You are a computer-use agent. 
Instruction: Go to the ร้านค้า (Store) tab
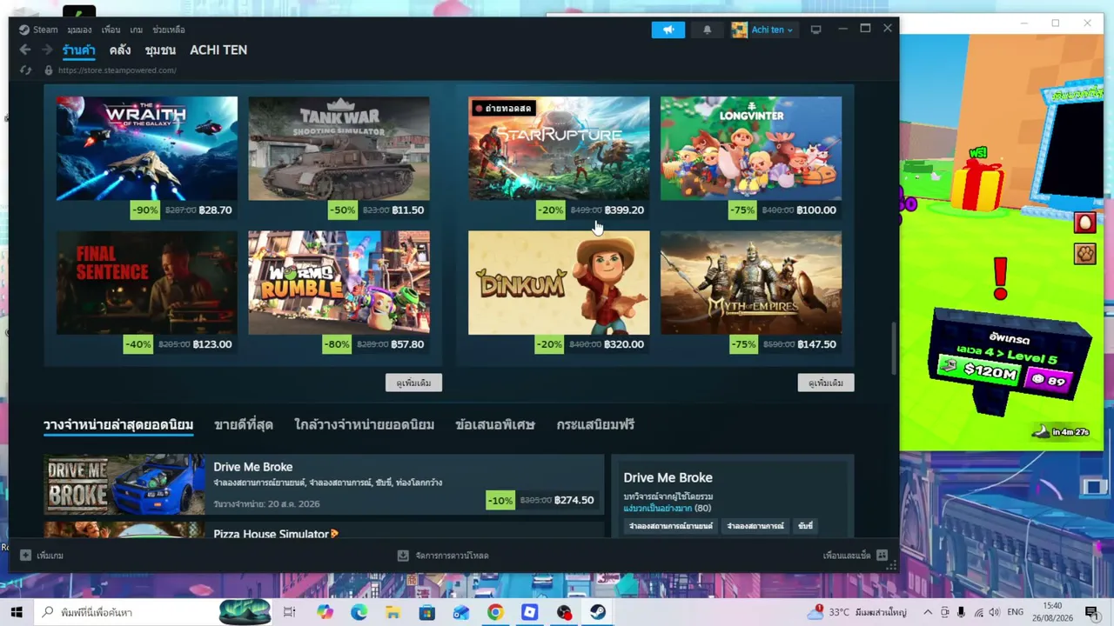point(78,50)
